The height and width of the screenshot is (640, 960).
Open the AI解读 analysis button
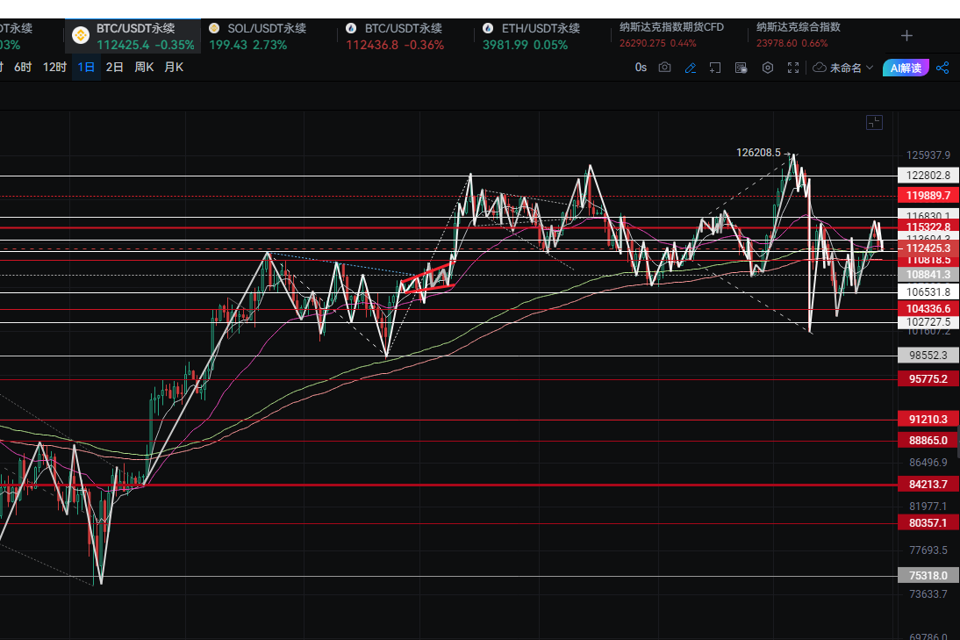coord(906,68)
